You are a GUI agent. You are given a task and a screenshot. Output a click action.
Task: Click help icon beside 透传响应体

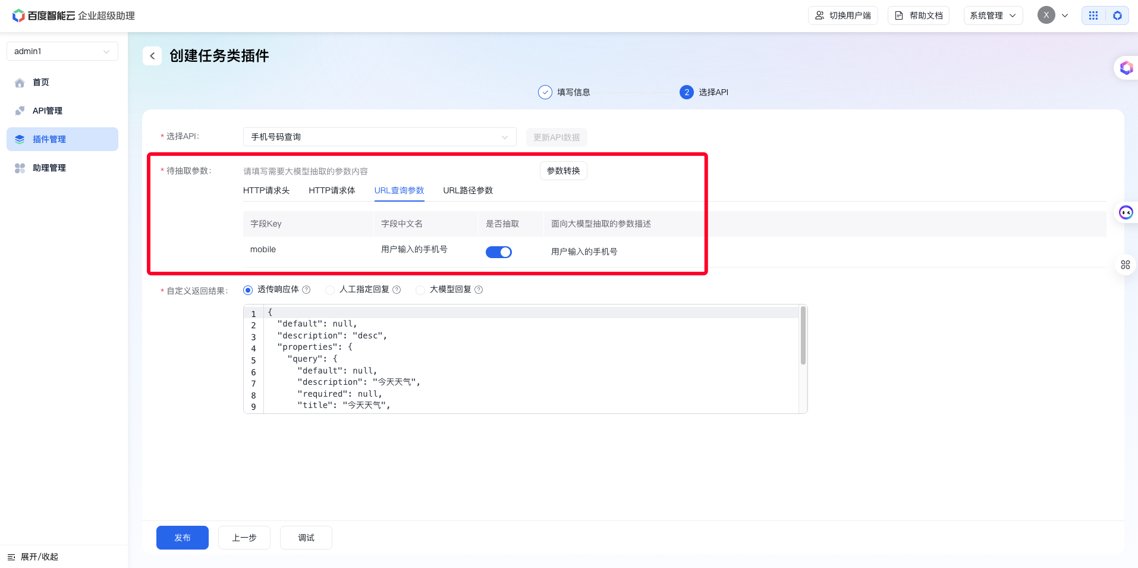pyautogui.click(x=306, y=290)
